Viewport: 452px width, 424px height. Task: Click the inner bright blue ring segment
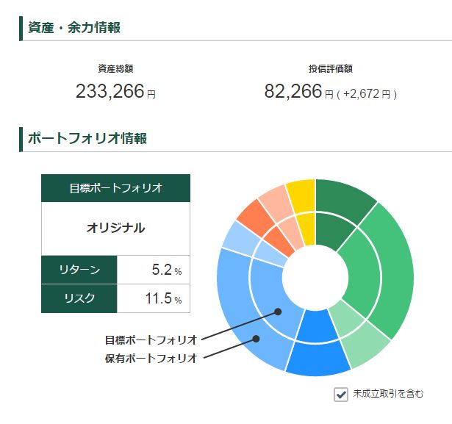[317, 326]
